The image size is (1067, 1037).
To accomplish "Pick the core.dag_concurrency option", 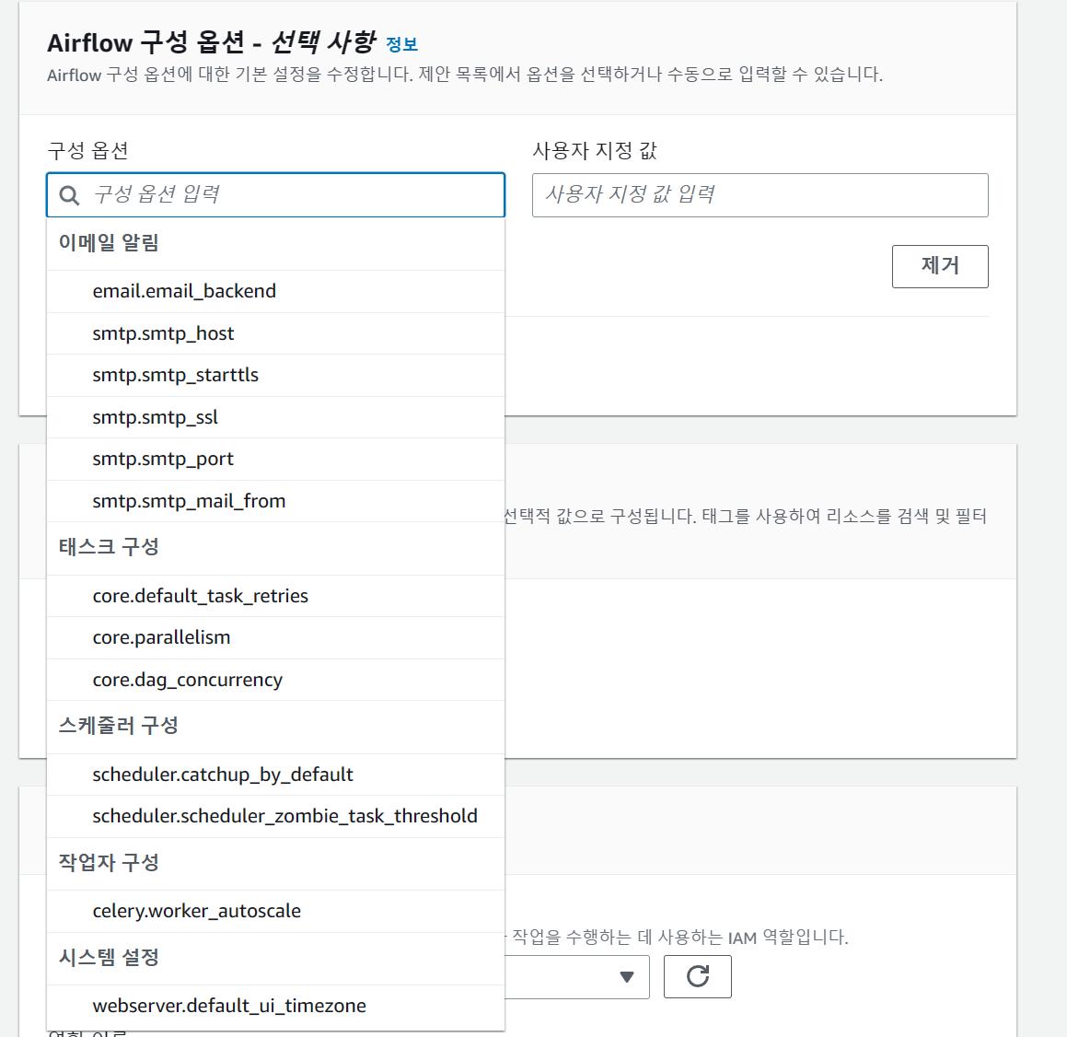I will pyautogui.click(x=187, y=680).
